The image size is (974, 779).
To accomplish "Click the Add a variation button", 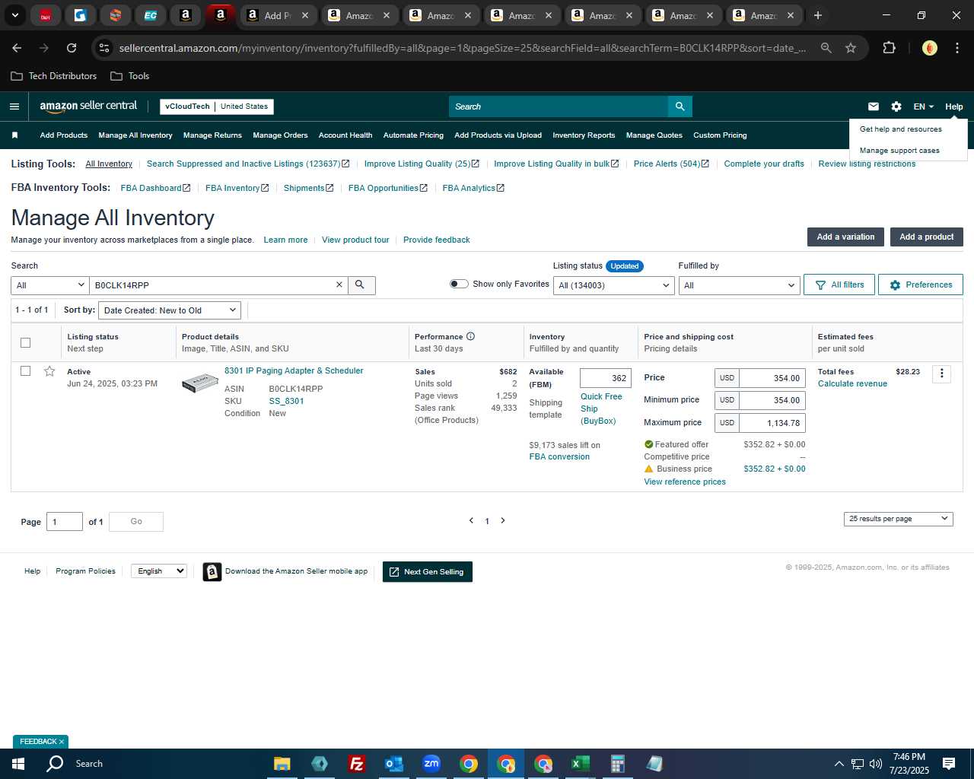I will [845, 237].
